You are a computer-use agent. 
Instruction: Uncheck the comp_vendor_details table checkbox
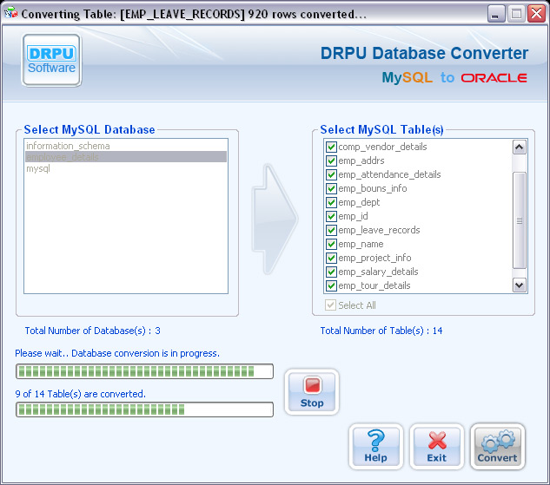(331, 147)
